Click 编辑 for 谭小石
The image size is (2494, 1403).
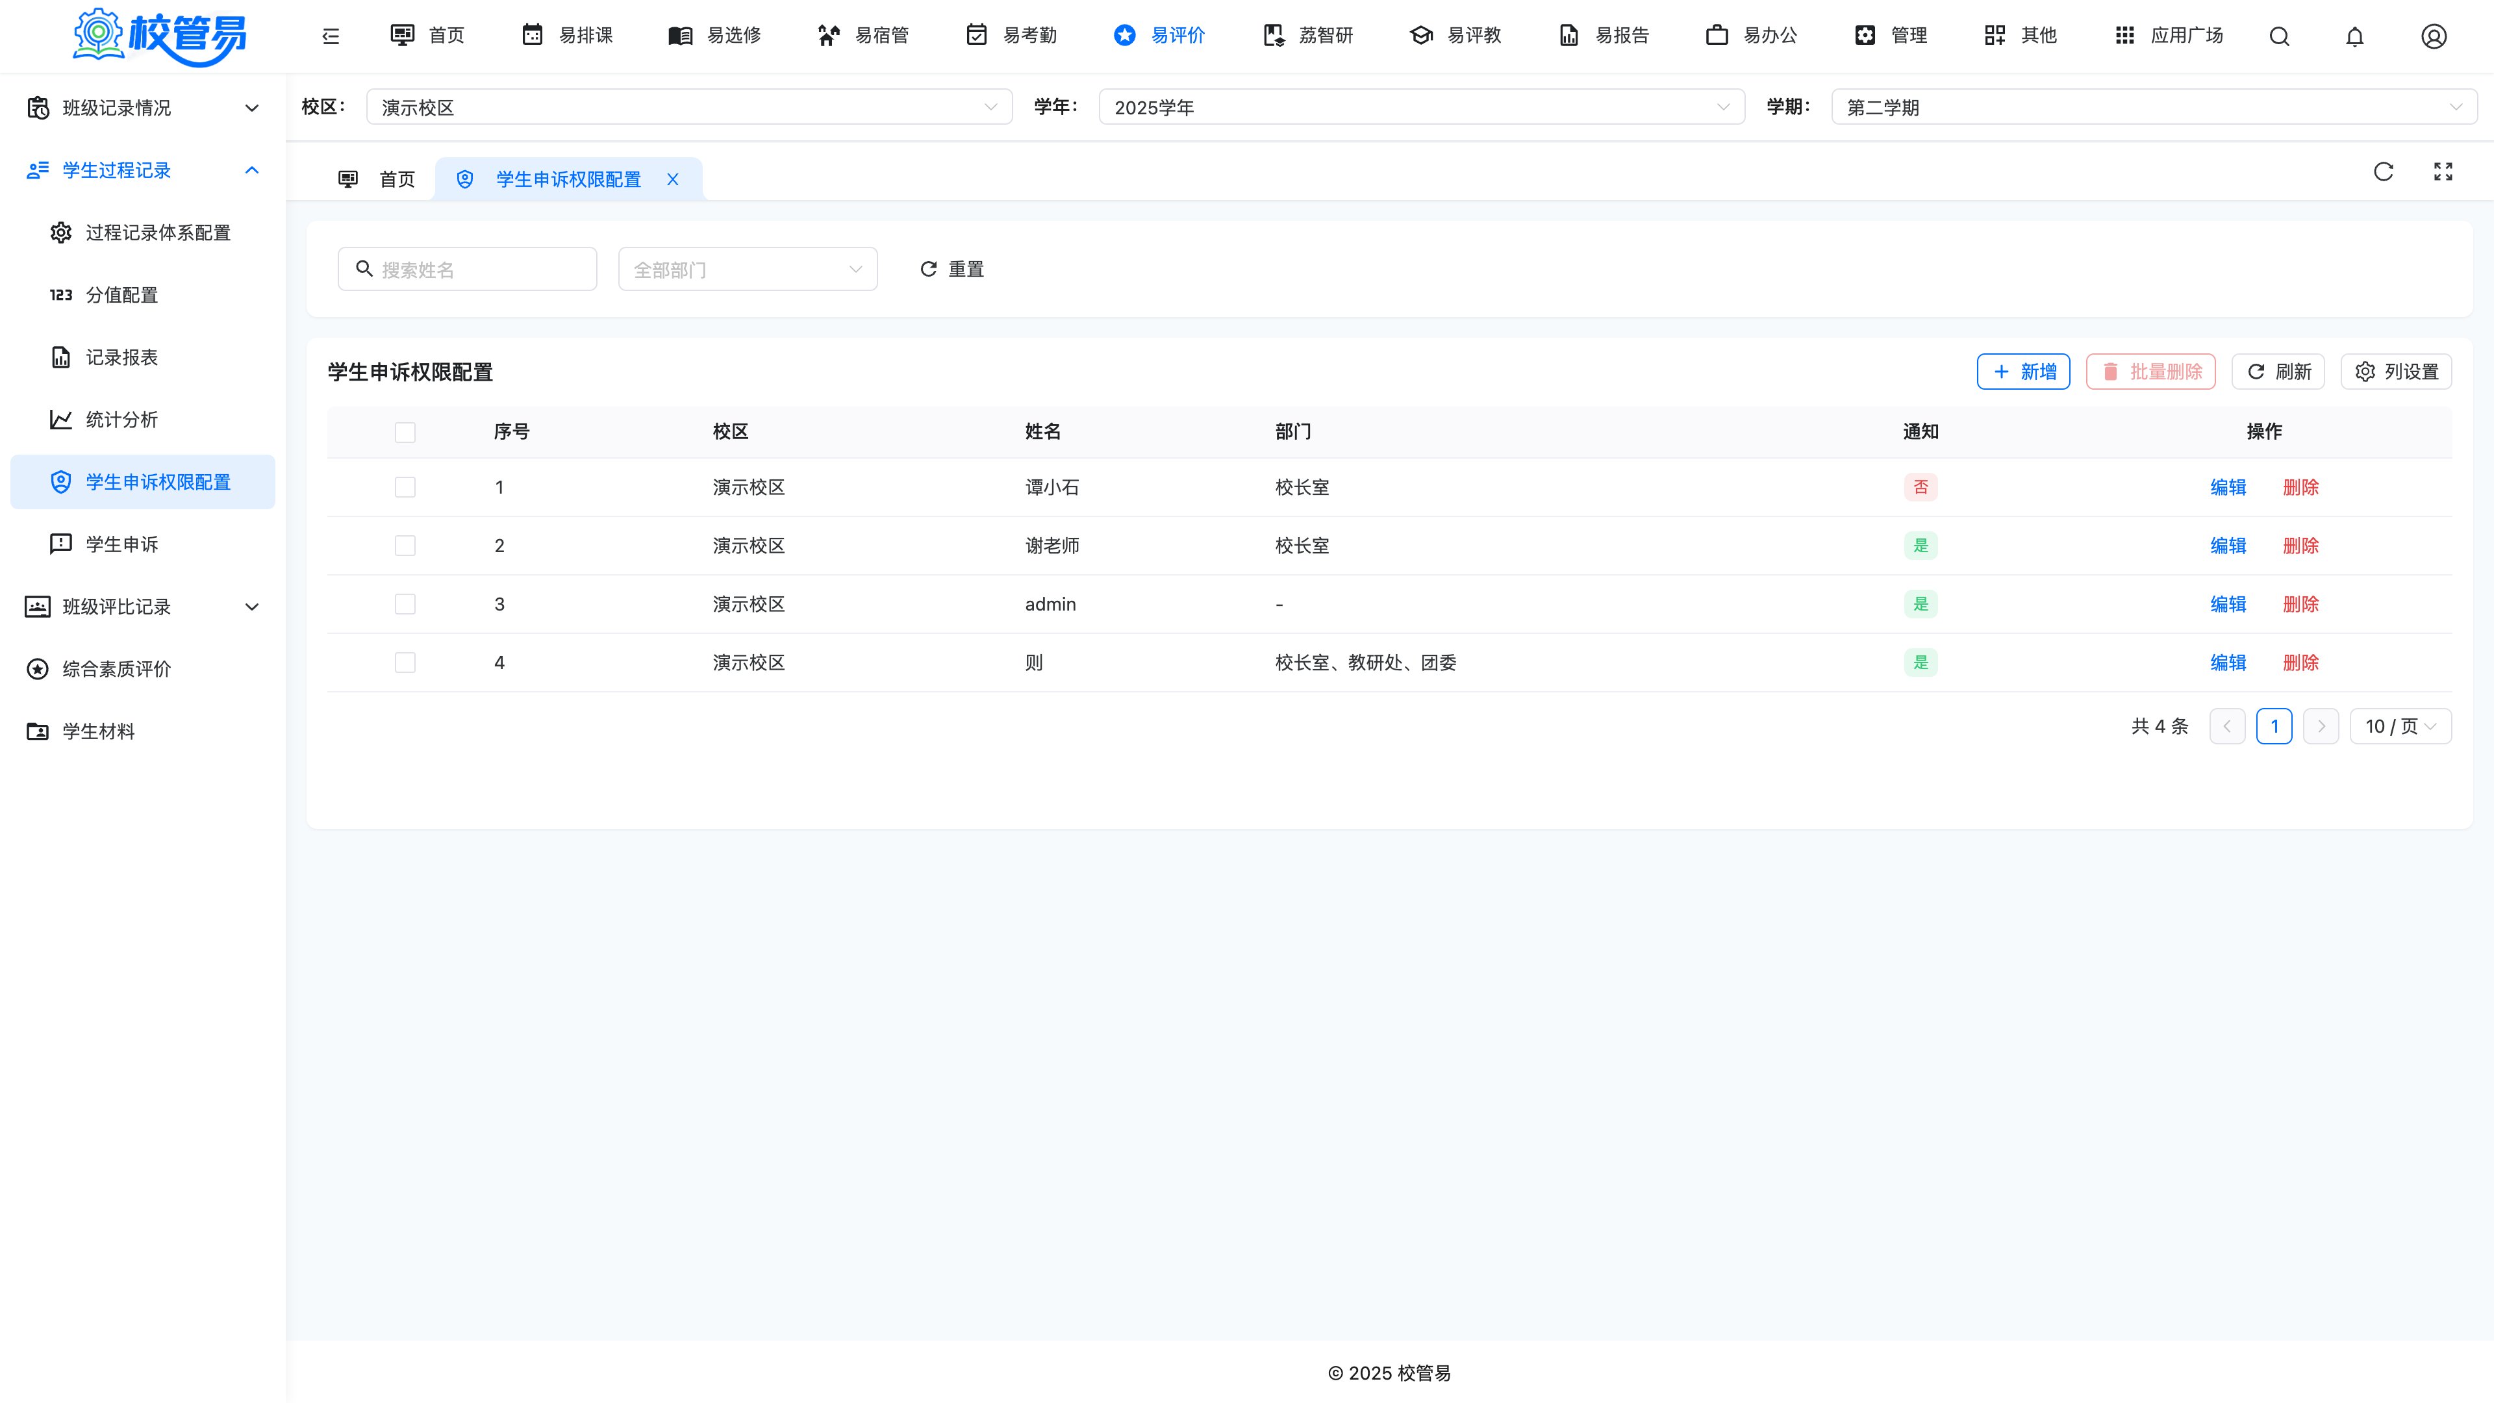pos(2228,487)
